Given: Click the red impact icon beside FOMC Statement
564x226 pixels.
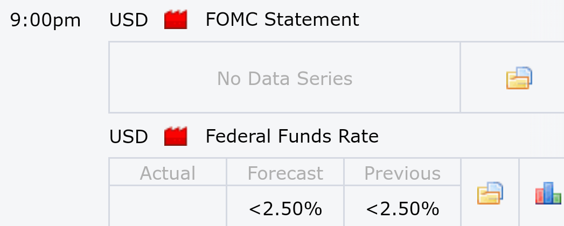Looking at the screenshot, I should 176,19.
